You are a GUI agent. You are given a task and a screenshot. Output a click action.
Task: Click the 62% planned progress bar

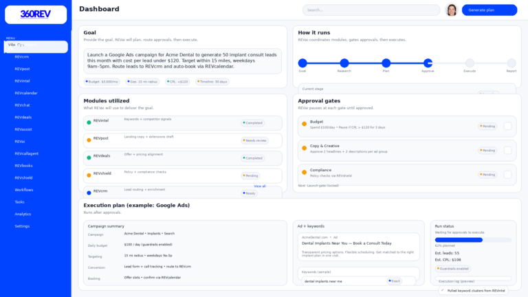click(x=473, y=240)
